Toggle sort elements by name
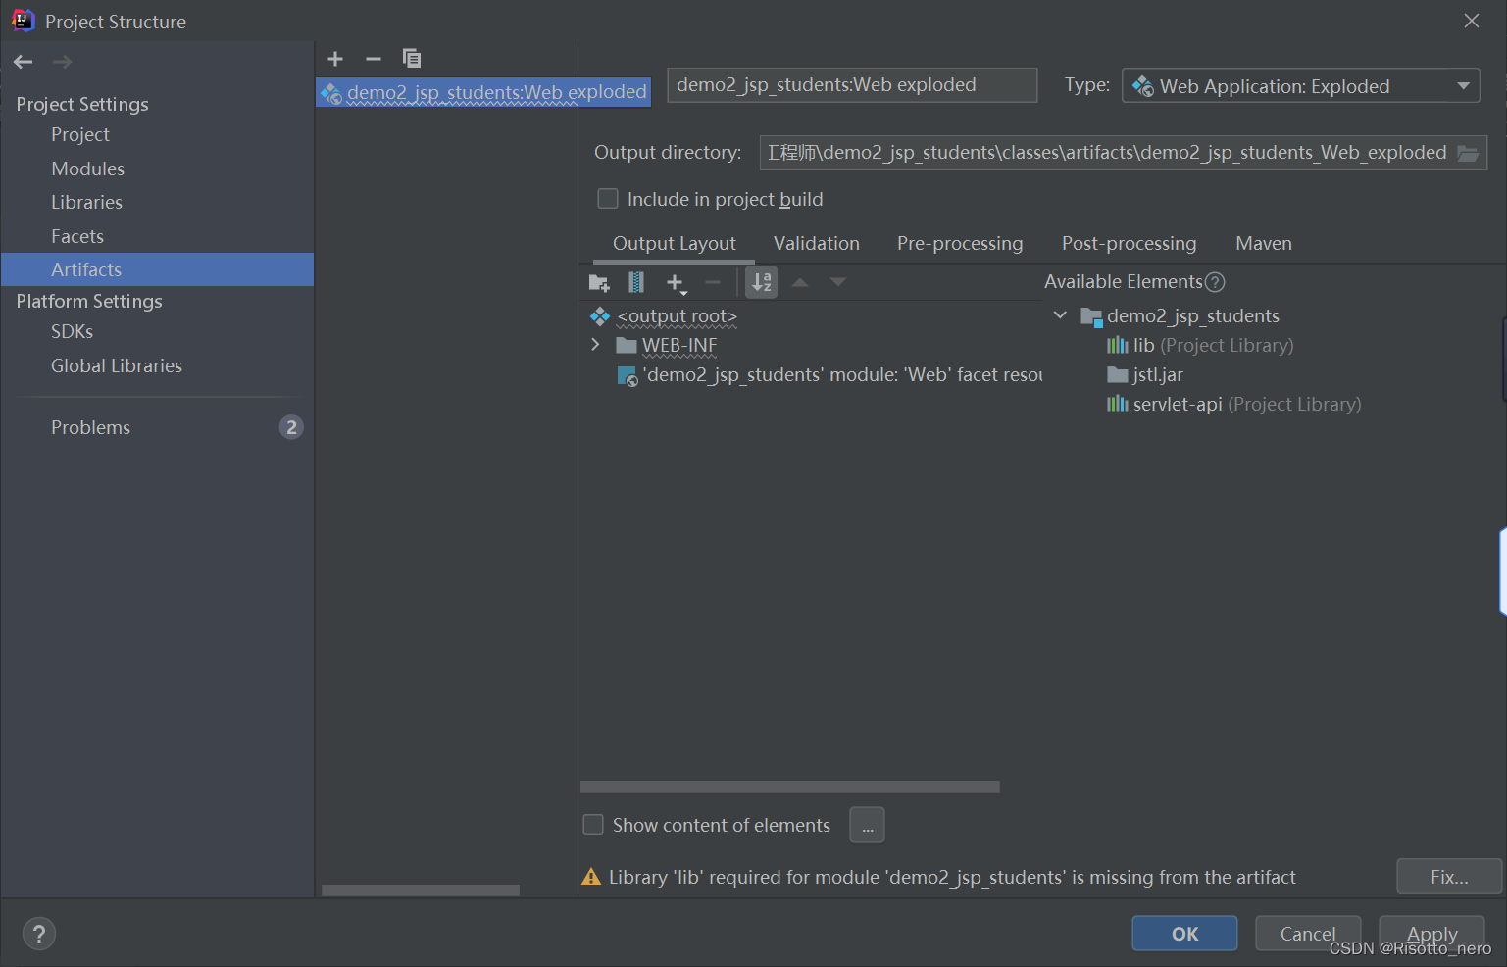Viewport: 1507px width, 967px height. point(762,283)
